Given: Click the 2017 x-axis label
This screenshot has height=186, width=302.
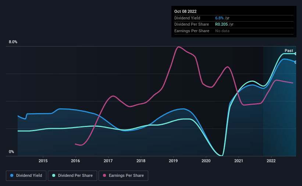Looking at the screenshot, I should (108, 161).
